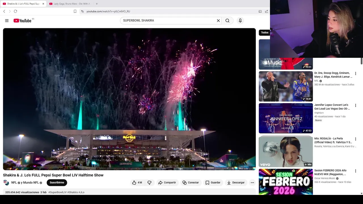Image resolution: width=363 pixels, height=204 pixels.
Task: Click the virginia n channel name
Action: point(319,113)
